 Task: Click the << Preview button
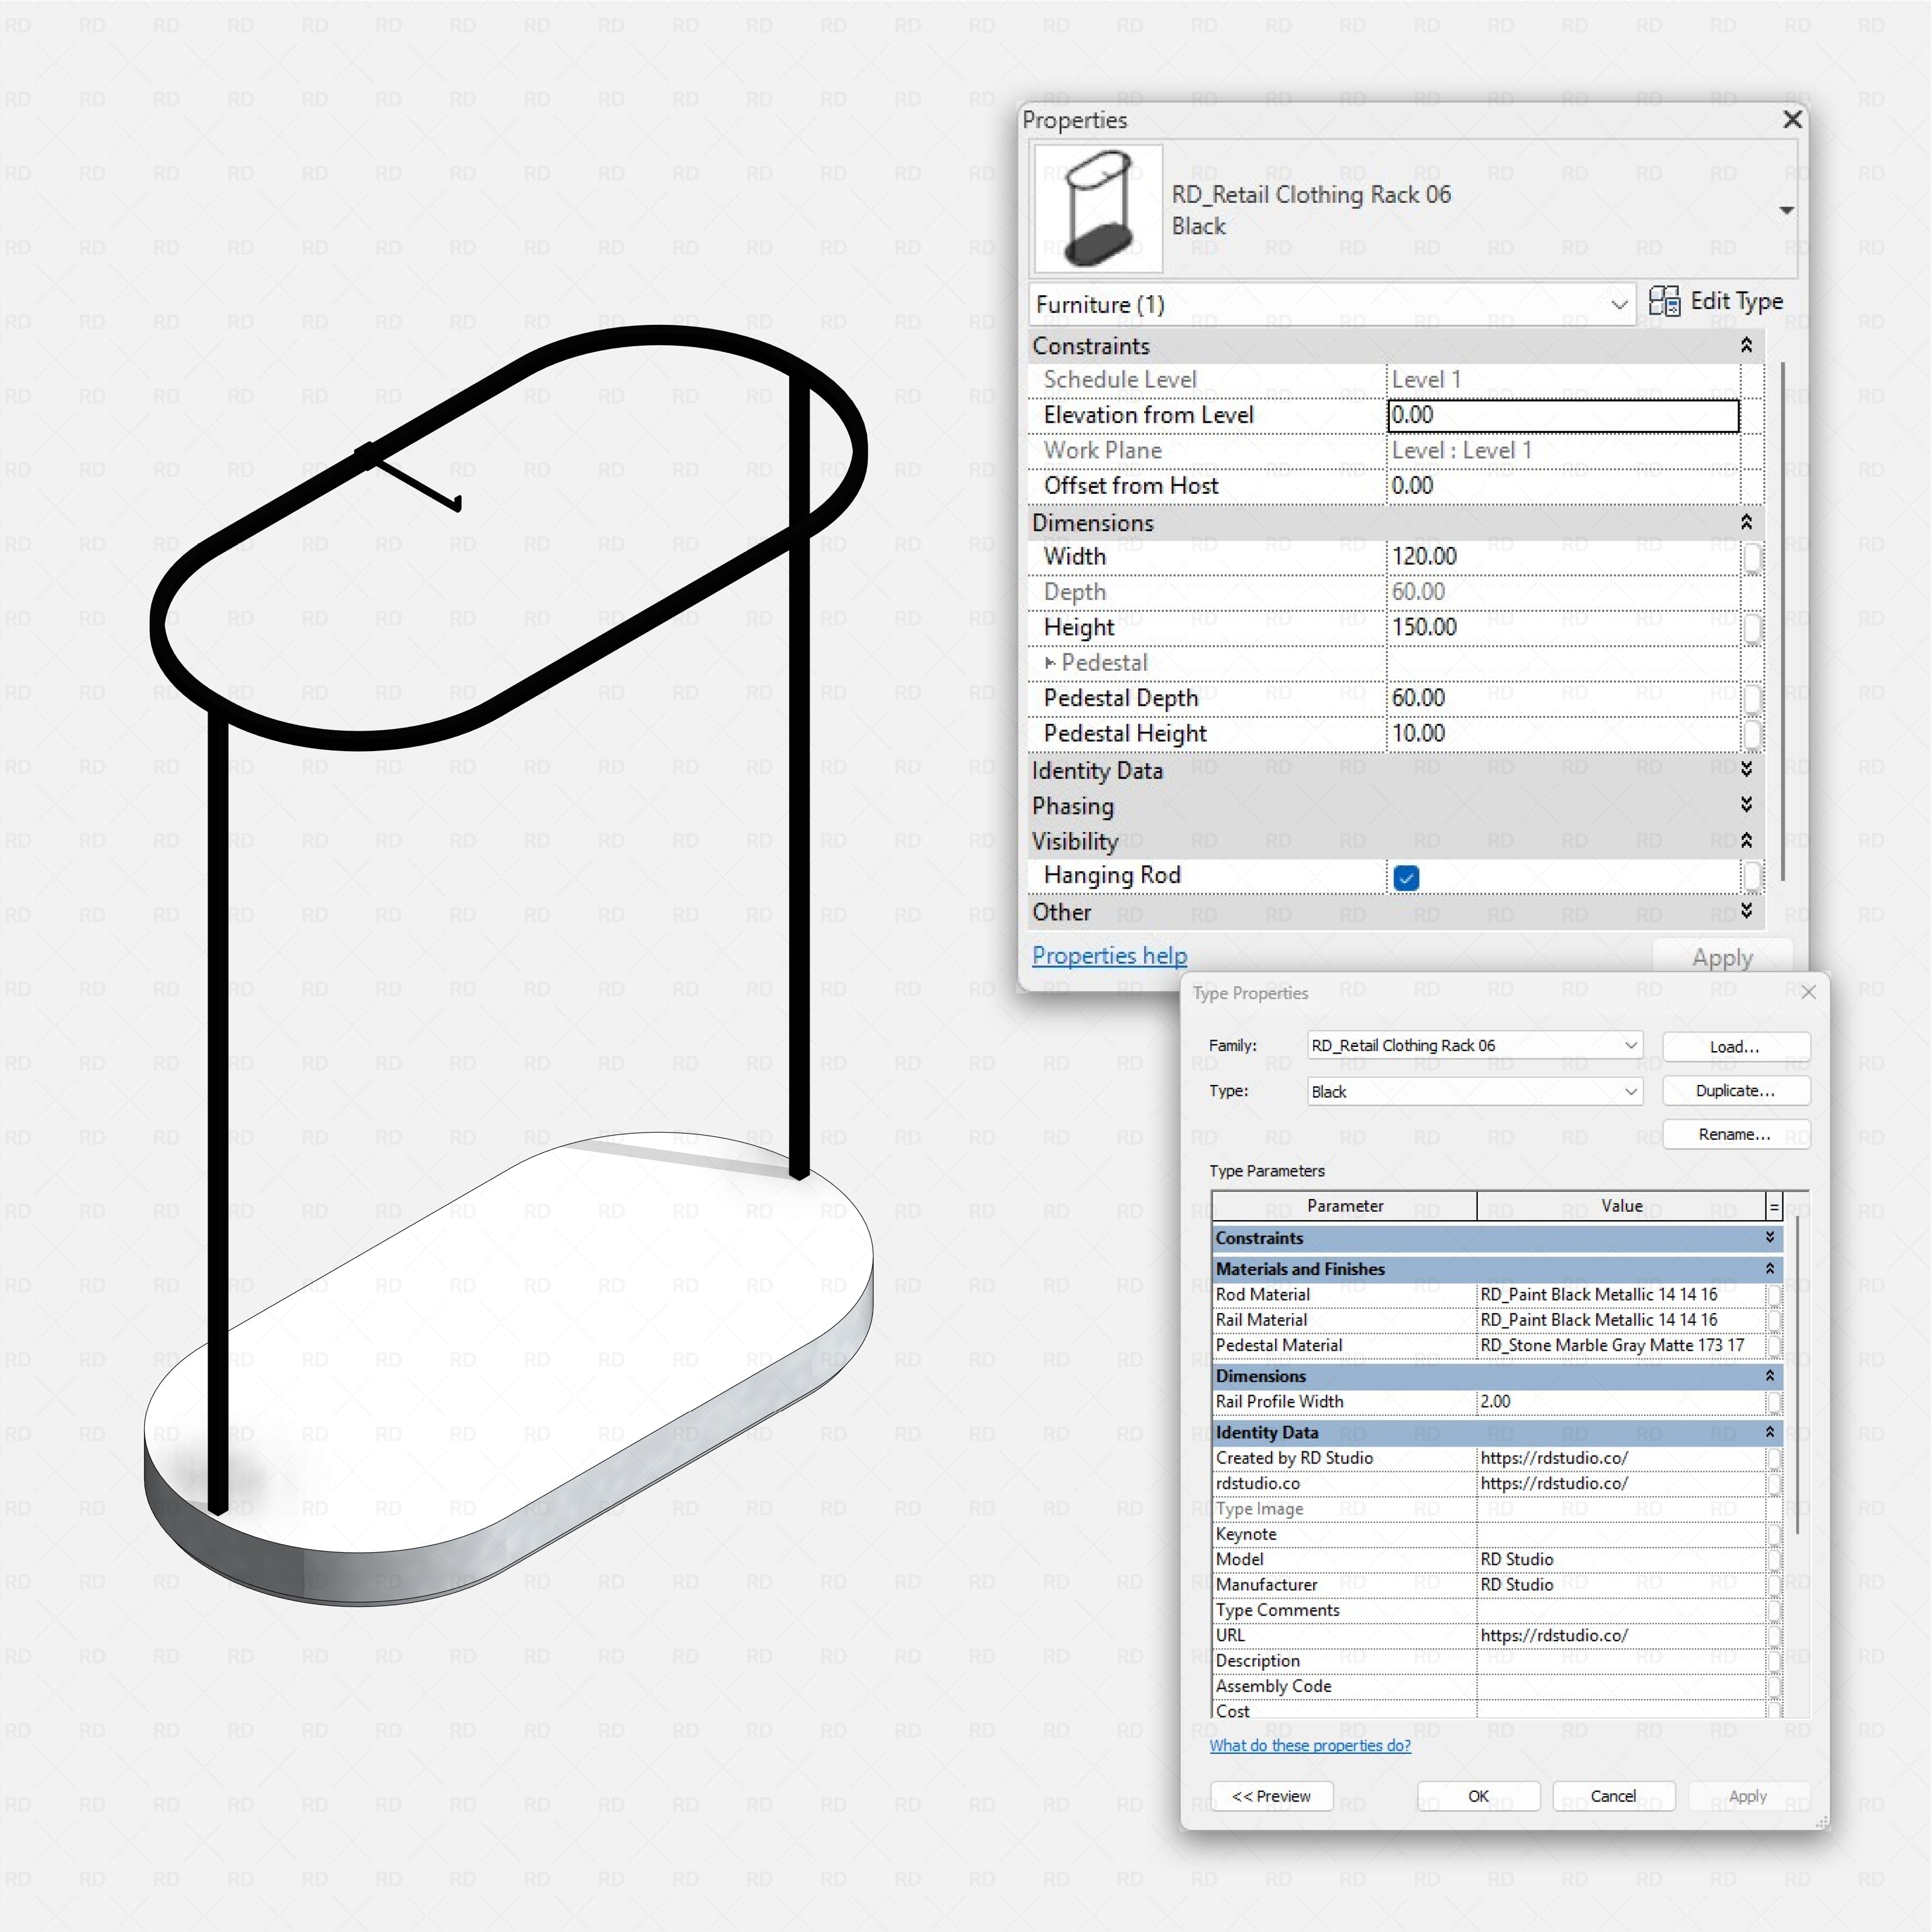(x=1271, y=1797)
